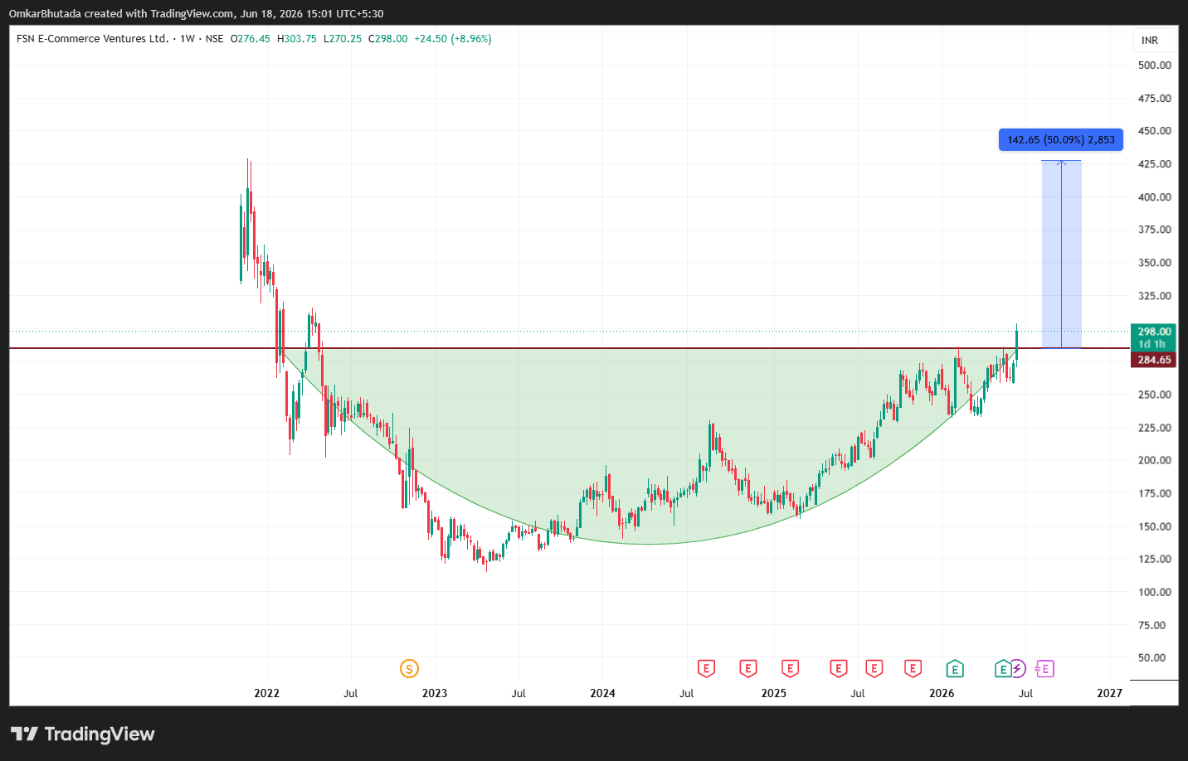The image size is (1188, 761).
Task: Select the blue measurement label 142.65 (50.09%)
Action: [x=1061, y=140]
